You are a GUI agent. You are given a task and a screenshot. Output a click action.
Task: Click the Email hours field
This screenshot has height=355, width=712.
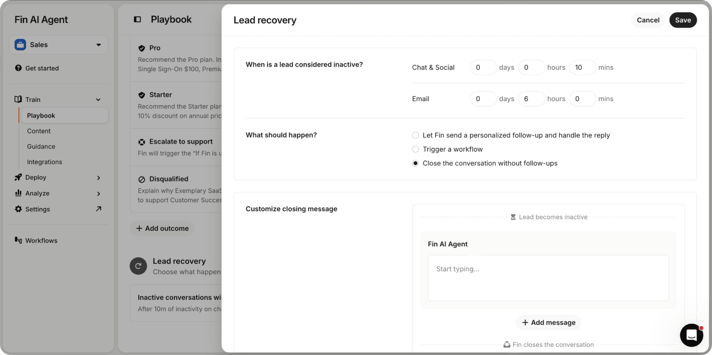pos(531,99)
